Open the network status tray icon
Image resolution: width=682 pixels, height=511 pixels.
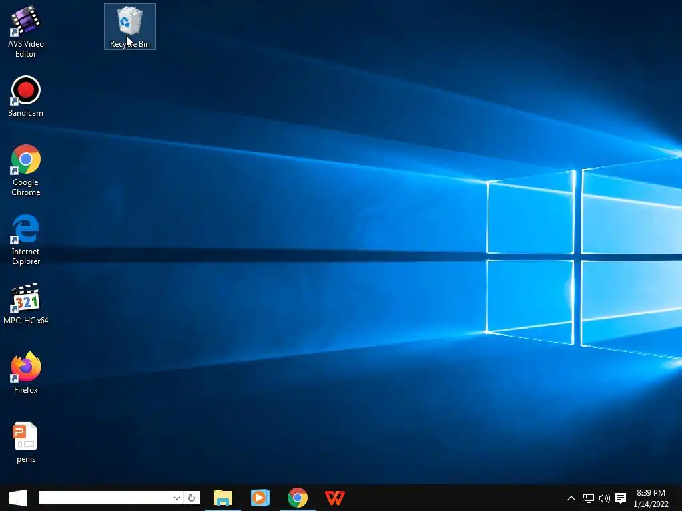[589, 498]
